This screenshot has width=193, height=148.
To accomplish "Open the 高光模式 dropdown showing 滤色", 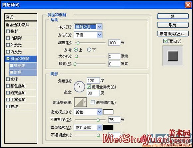I will [88, 112].
